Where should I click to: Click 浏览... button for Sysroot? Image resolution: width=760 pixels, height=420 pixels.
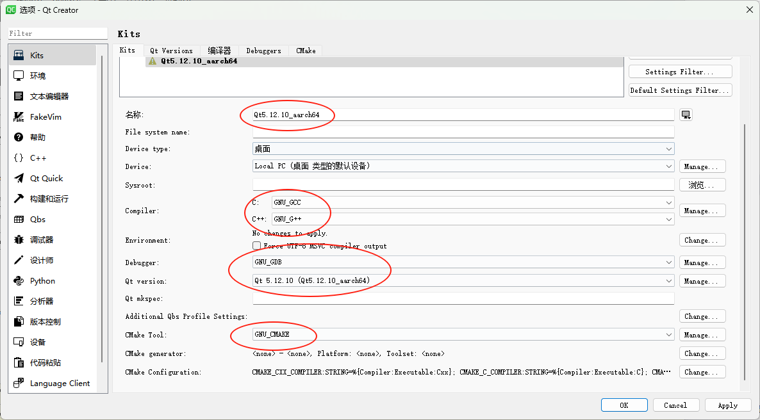702,185
